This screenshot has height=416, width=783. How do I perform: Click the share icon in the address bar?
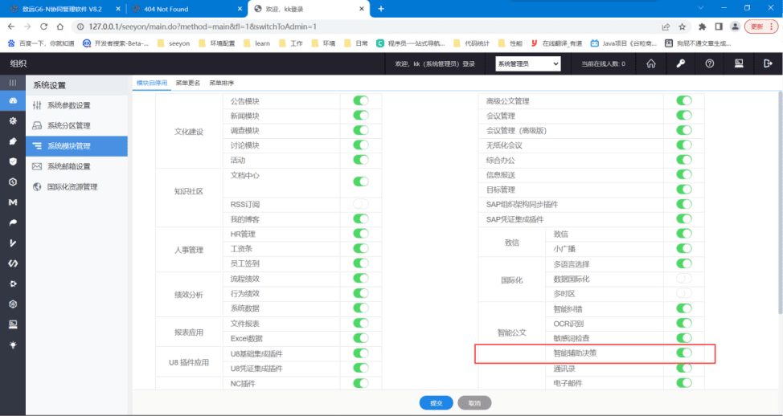pyautogui.click(x=666, y=27)
